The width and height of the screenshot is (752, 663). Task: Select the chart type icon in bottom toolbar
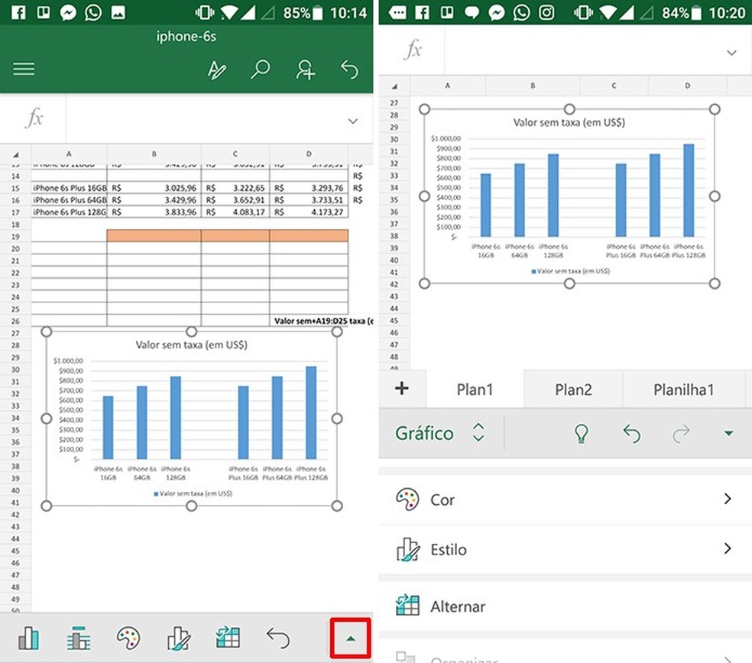click(x=29, y=636)
